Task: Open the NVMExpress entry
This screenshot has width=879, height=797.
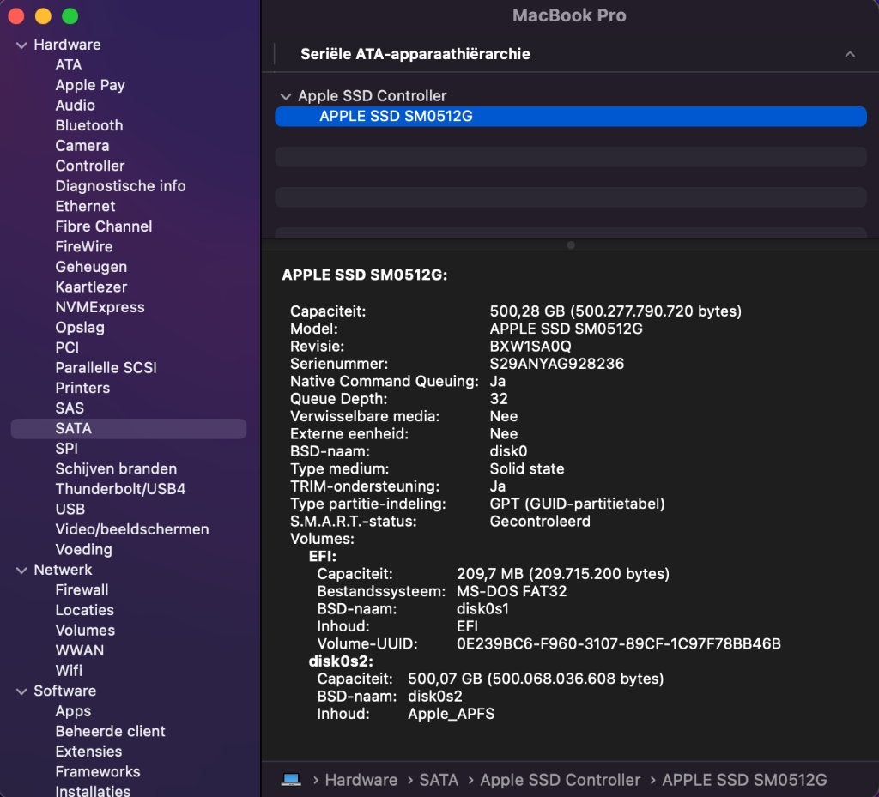Action: pos(100,307)
